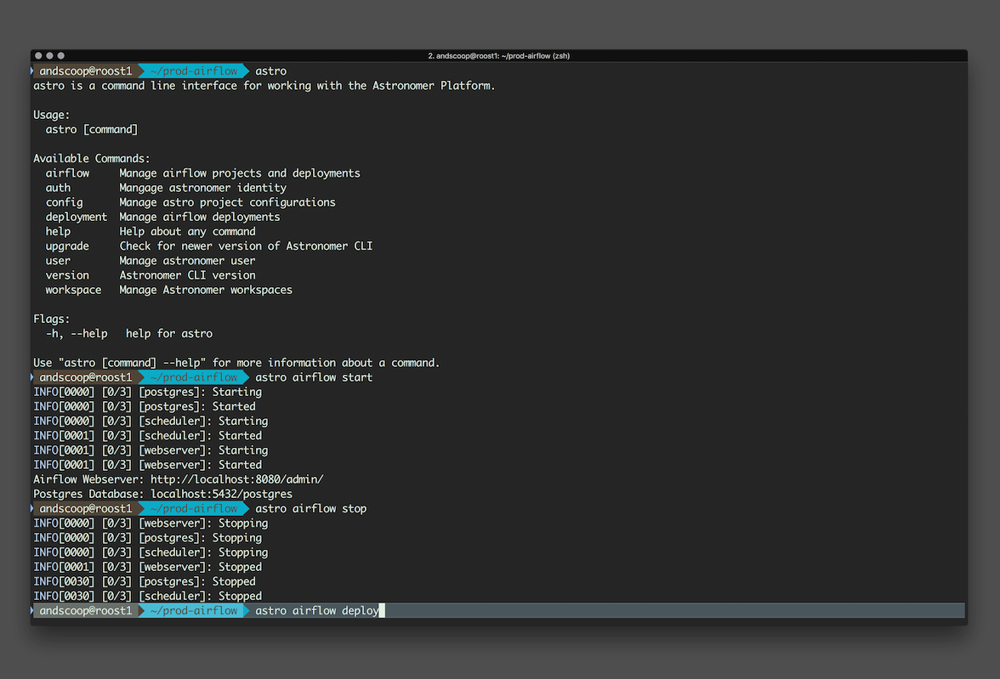Click the '[postgres]: Stopped' log line
This screenshot has height=679, width=1000.
point(145,582)
